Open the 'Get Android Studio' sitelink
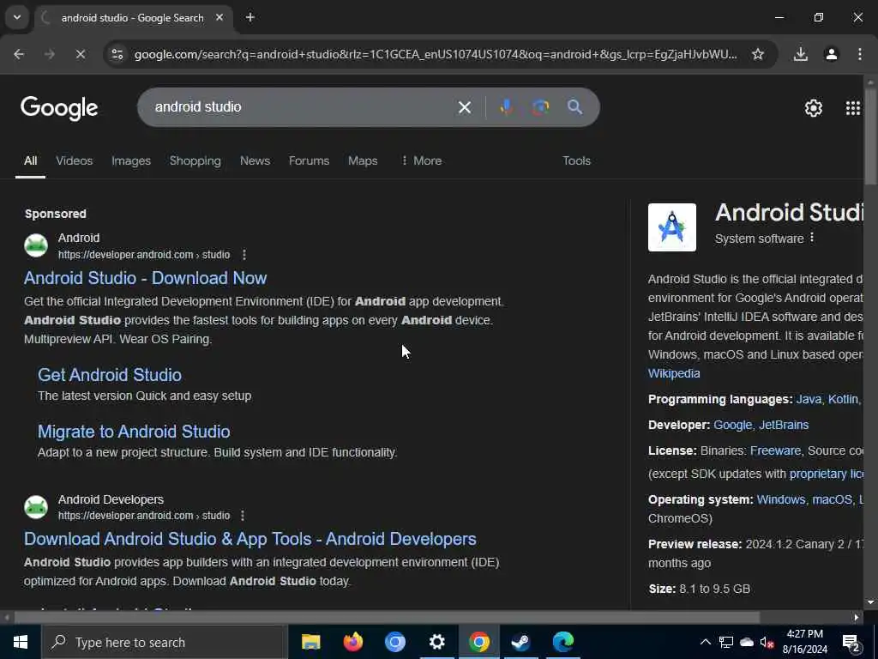Viewport: 878px width, 659px height. pos(109,375)
